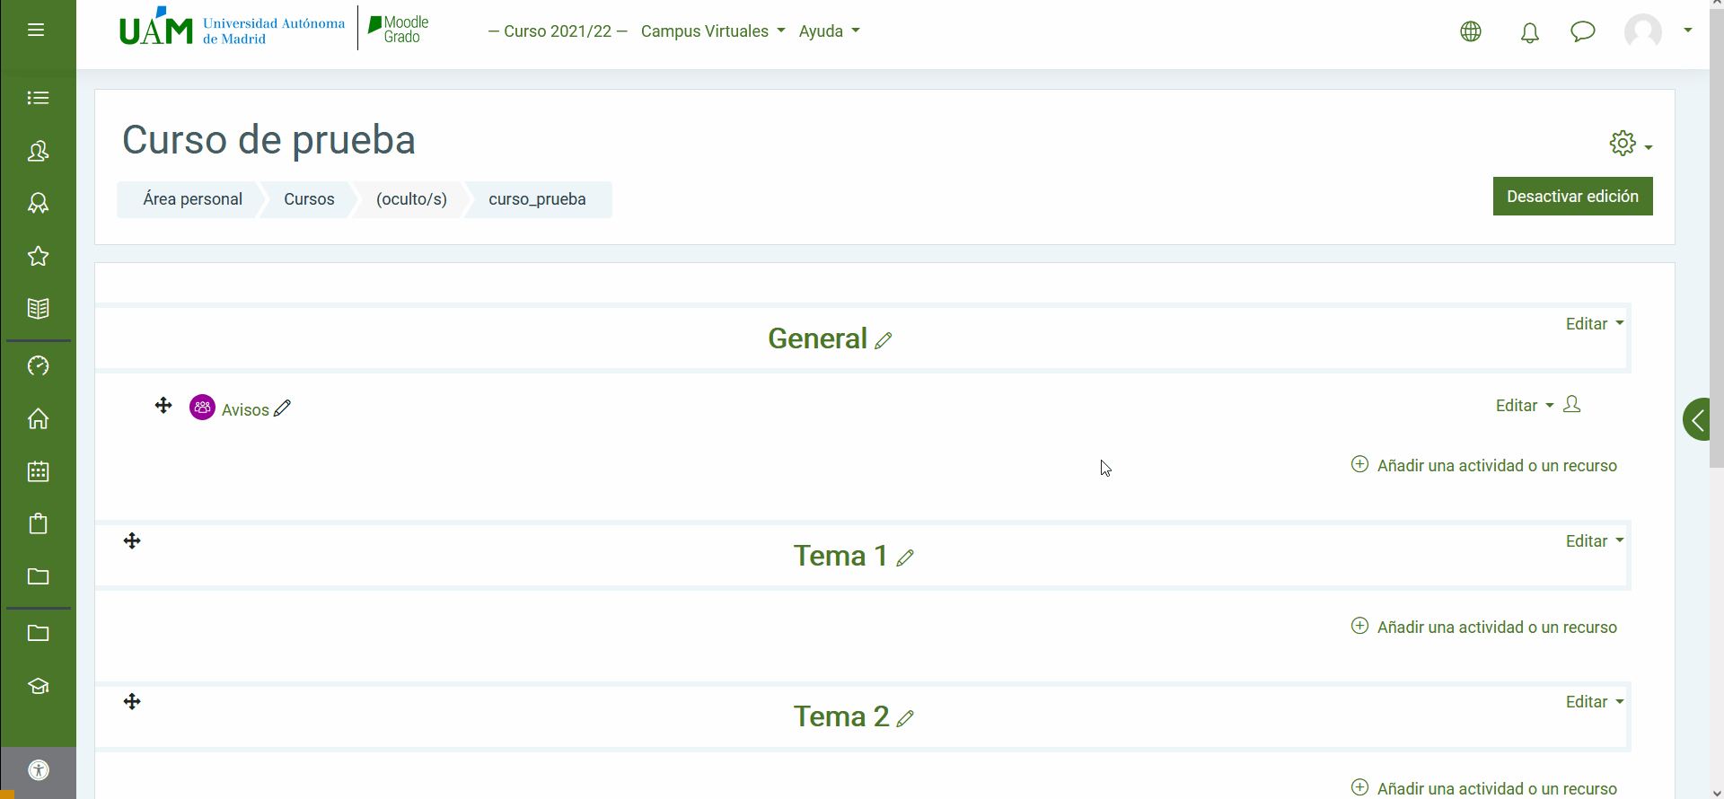Click the Moodle Grado logo
This screenshot has height=799, width=1724.
coord(400,30)
